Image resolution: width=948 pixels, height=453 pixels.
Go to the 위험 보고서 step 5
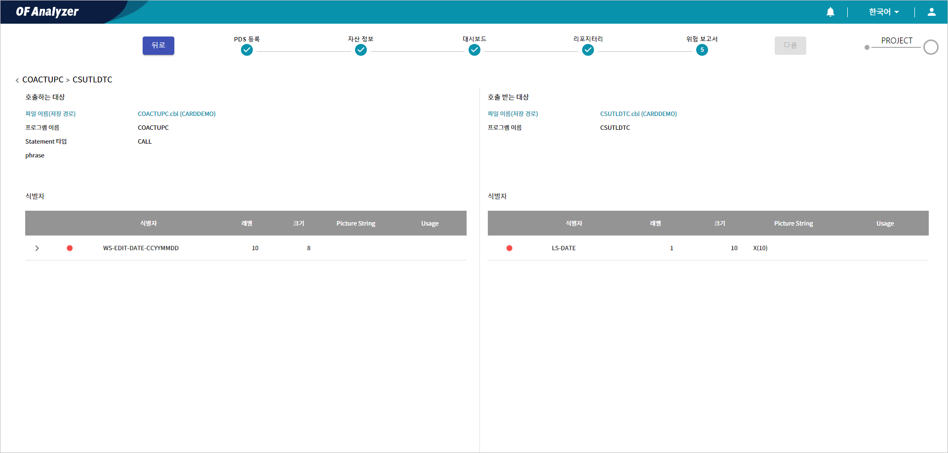click(x=702, y=50)
